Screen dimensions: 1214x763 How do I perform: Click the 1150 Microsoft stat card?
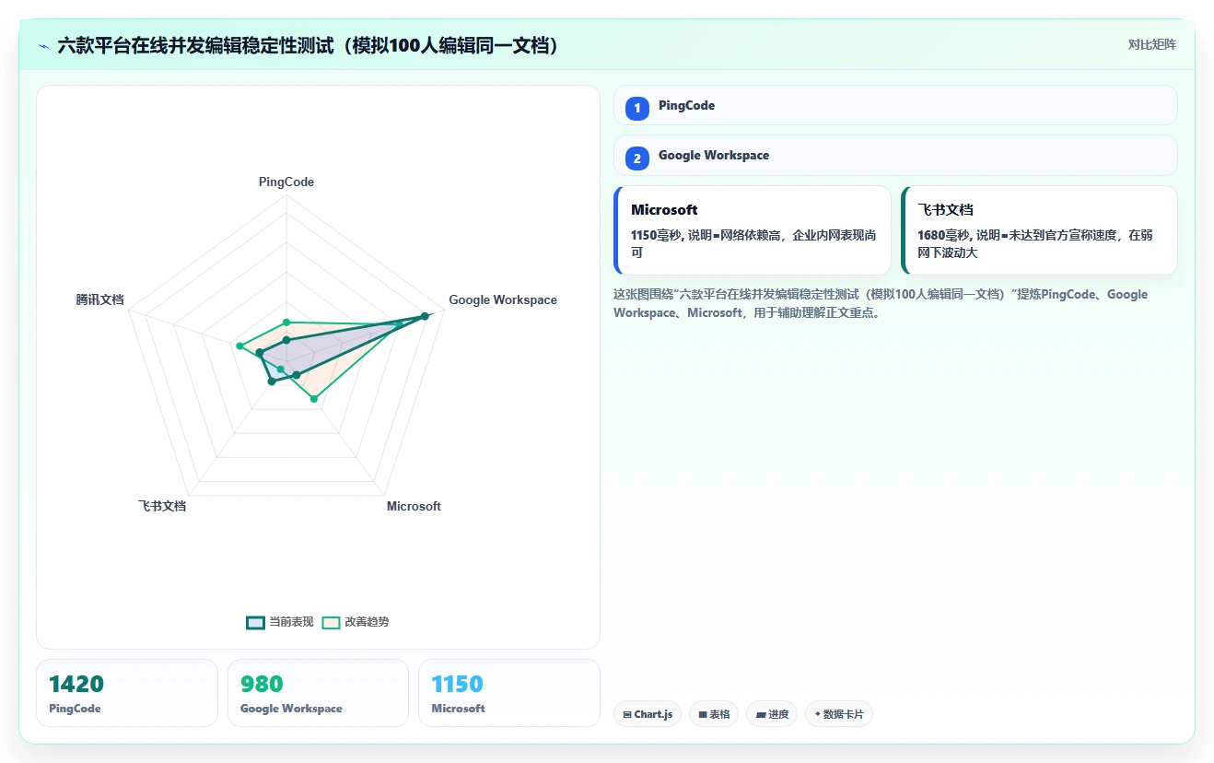click(509, 693)
